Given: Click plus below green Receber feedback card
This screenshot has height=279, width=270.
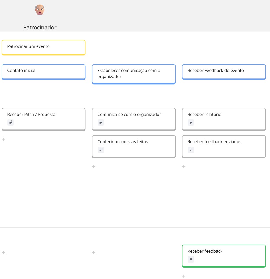Looking at the screenshot, I should [x=184, y=276].
